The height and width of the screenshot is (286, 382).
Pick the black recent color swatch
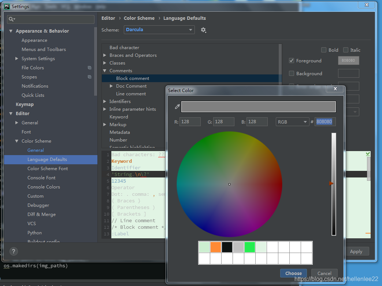[227, 247]
